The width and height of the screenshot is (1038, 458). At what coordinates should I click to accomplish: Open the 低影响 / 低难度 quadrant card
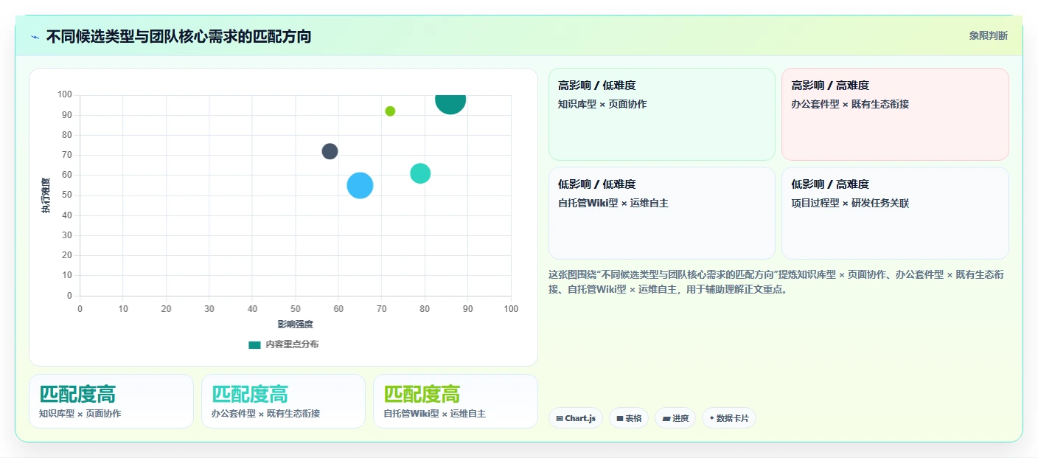661,213
